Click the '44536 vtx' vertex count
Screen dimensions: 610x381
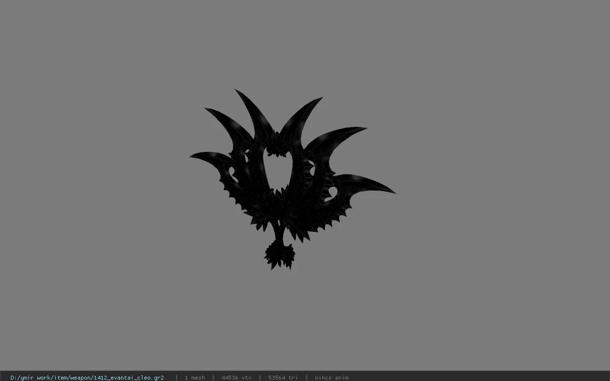coord(236,378)
